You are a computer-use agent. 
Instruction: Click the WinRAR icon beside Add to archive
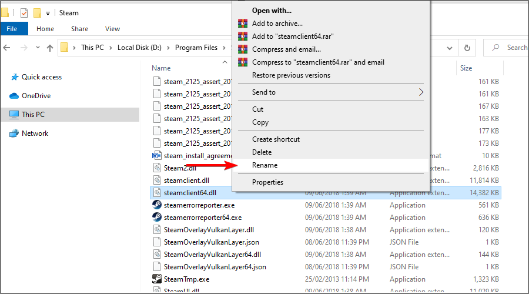click(243, 24)
